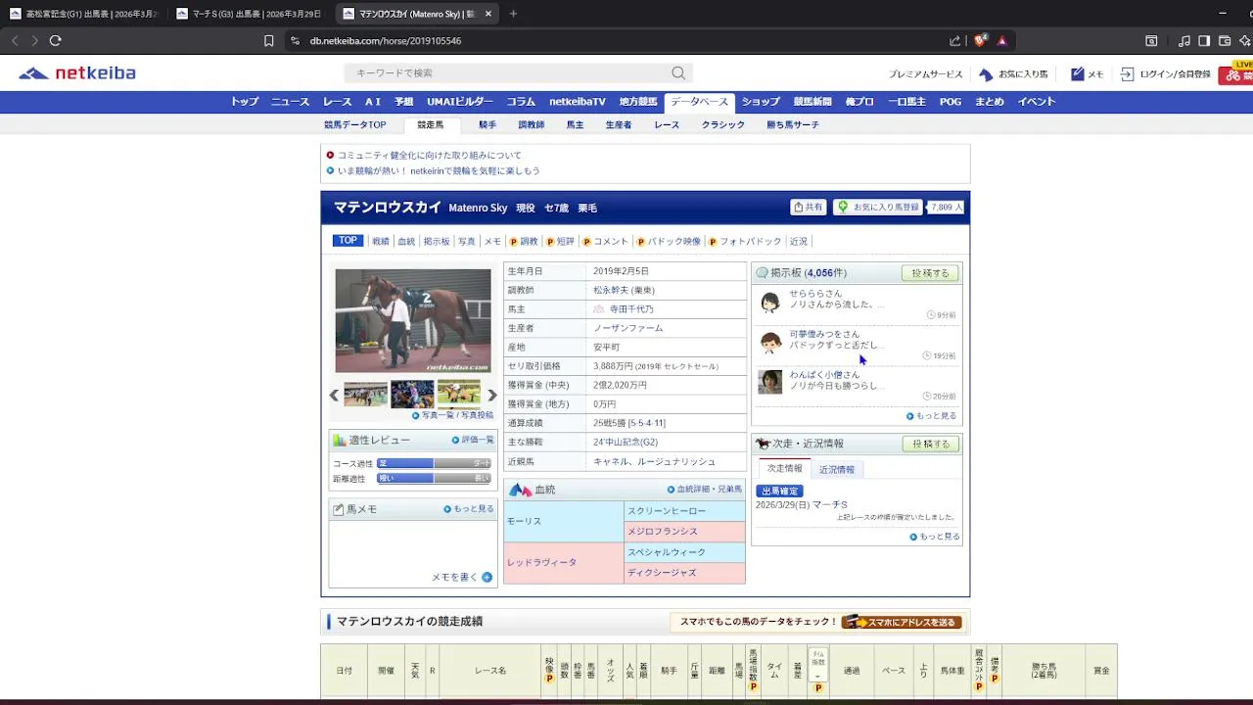The height and width of the screenshot is (705, 1253).
Task: Select the first race photo thumbnail
Action: (x=365, y=395)
